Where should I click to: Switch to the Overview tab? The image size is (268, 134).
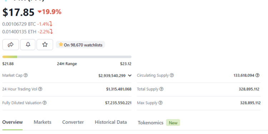(13, 122)
